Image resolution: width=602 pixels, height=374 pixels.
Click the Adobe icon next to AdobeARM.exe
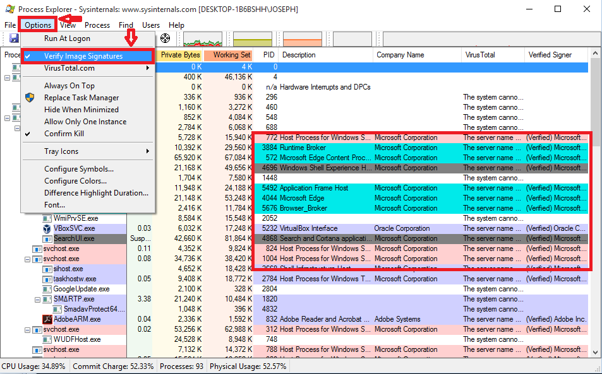tap(46, 319)
